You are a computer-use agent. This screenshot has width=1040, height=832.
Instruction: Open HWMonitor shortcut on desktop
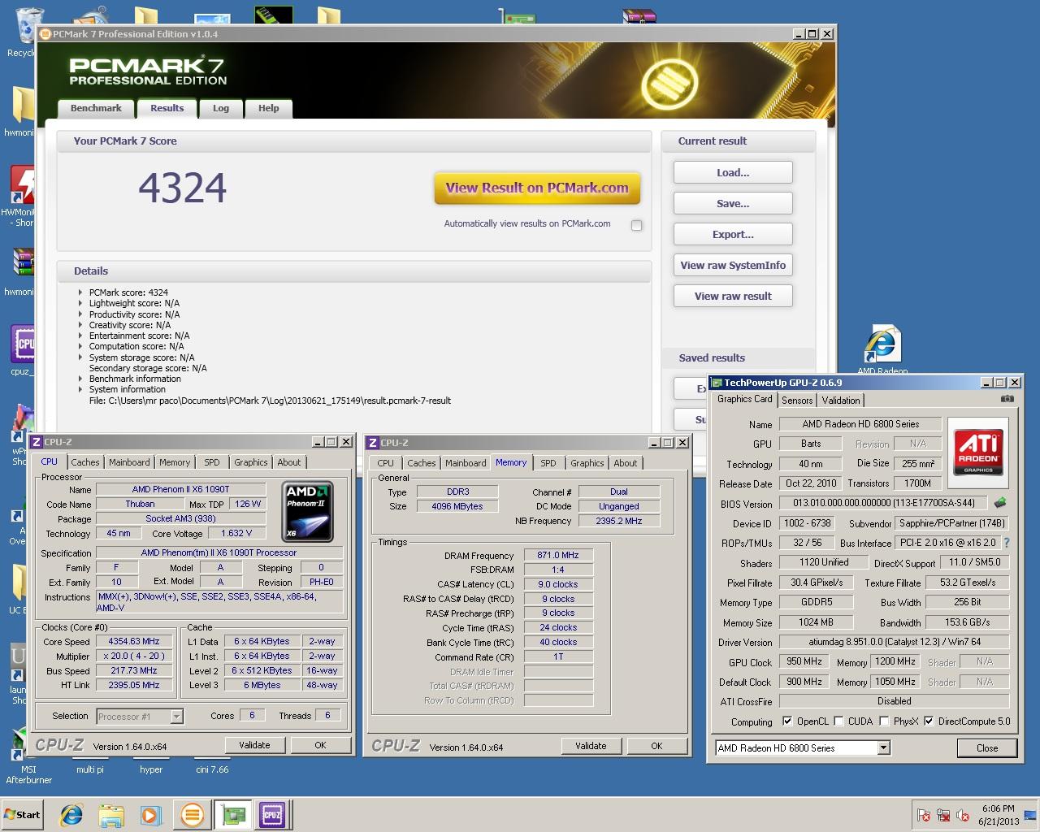point(21,197)
